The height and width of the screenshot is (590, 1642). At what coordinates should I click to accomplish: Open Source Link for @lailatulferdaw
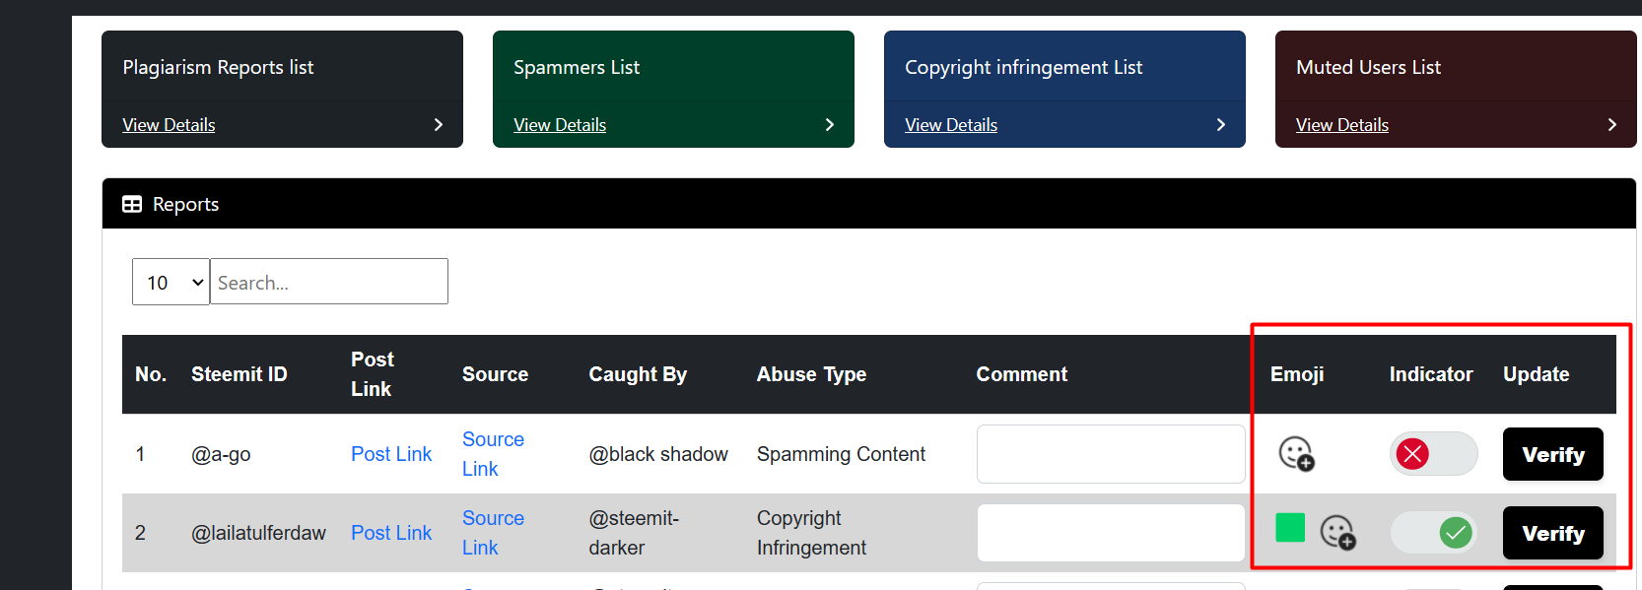click(493, 533)
